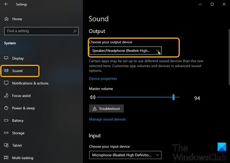Maximize the Settings window

pyautogui.click(x=212, y=4)
